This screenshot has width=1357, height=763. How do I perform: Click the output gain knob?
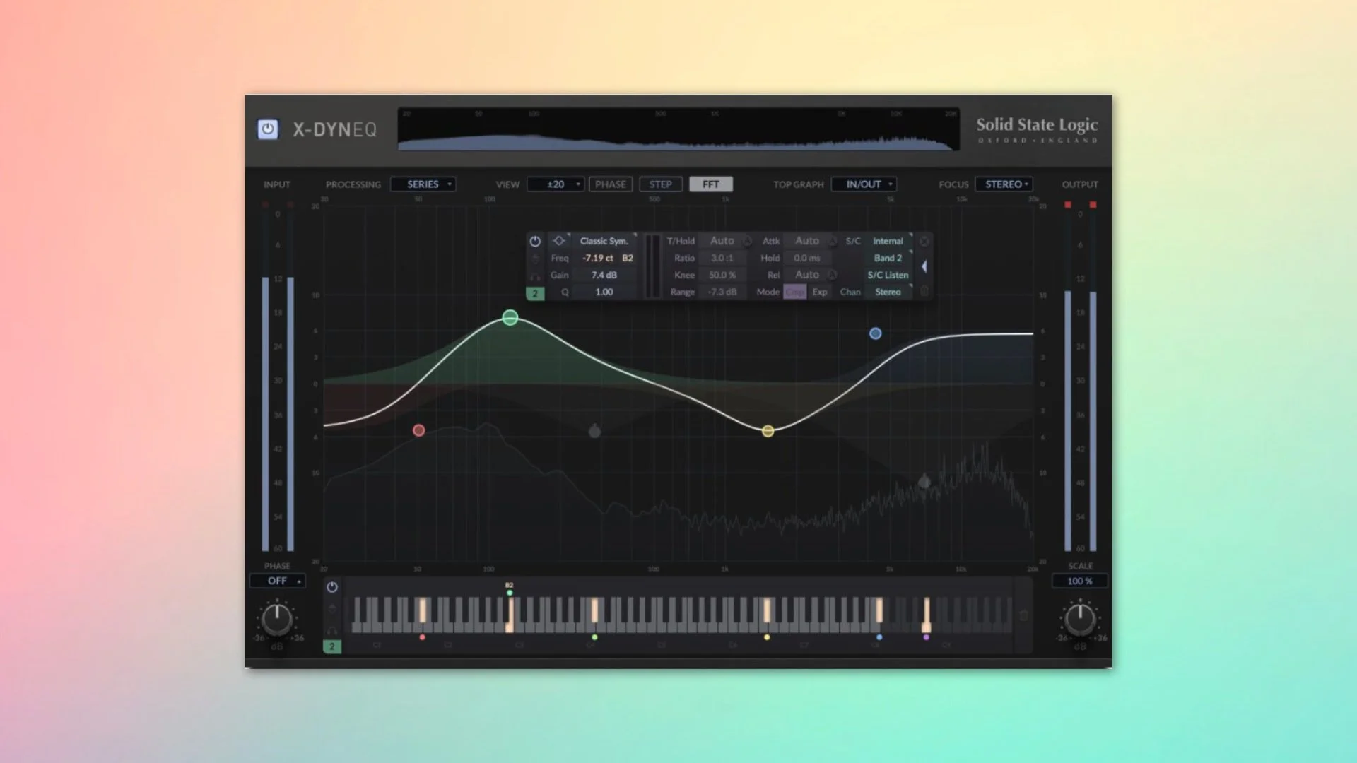1080,620
